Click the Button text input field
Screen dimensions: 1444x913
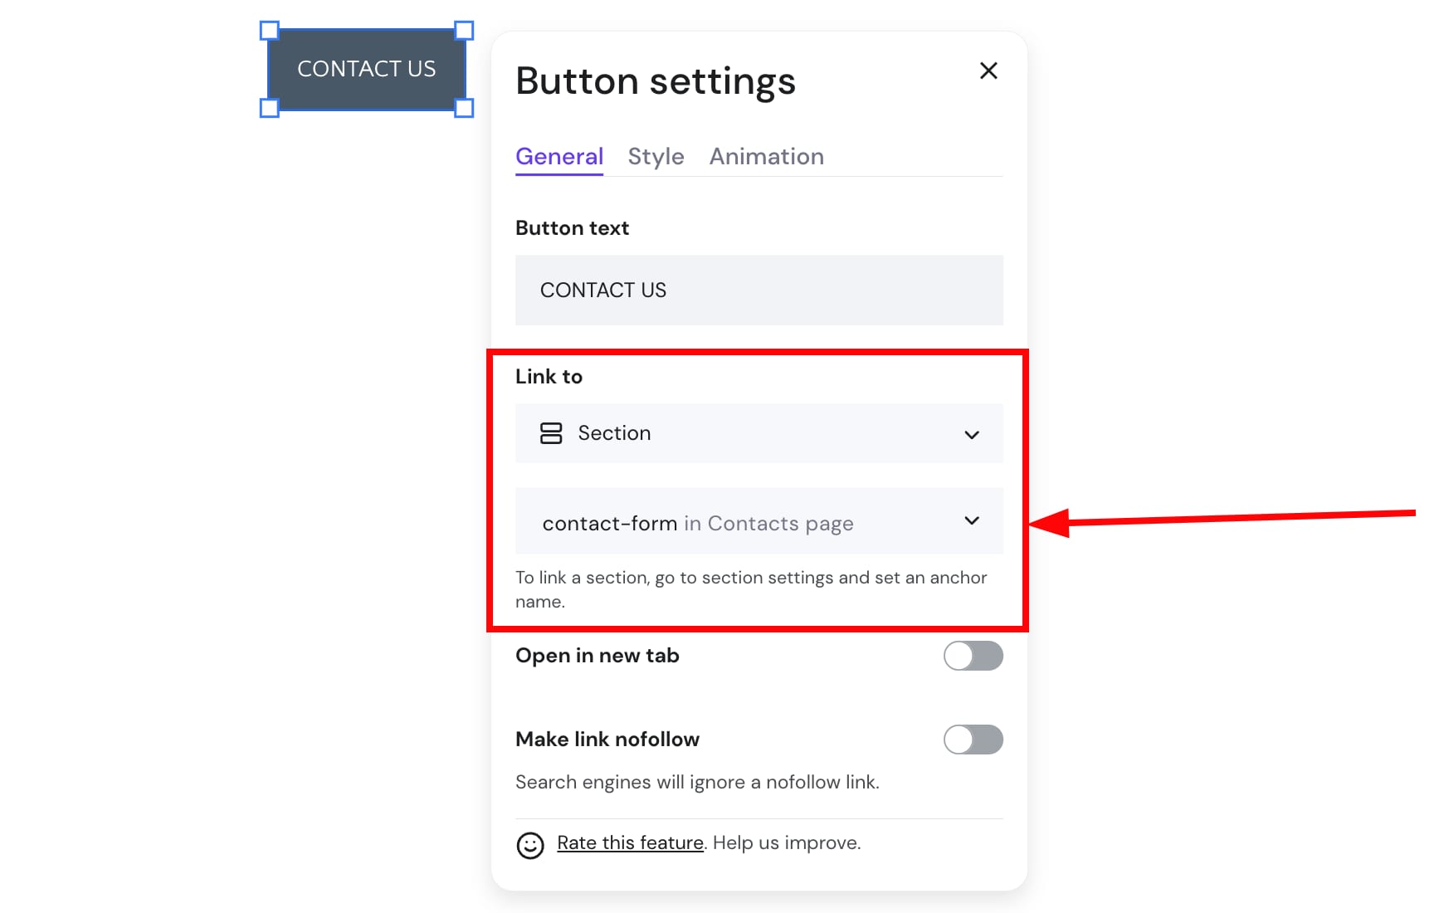pyautogui.click(x=759, y=290)
